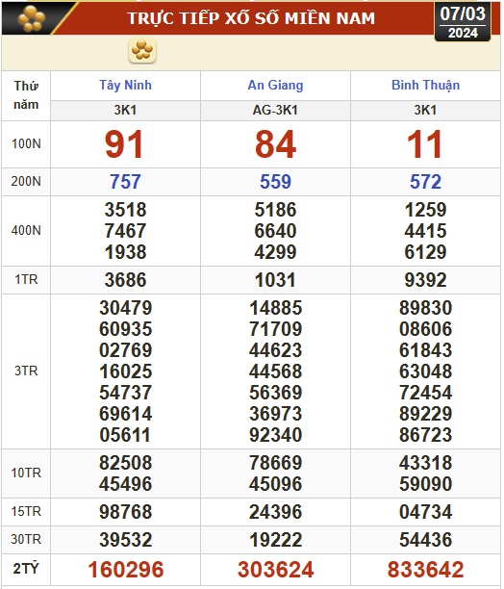This screenshot has height=589, width=504.
Task: Click the small lottery balls icon below banner
Action: (142, 50)
